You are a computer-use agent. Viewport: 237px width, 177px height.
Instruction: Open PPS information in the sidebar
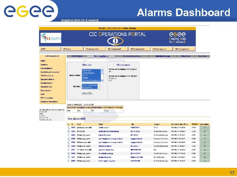point(47,98)
